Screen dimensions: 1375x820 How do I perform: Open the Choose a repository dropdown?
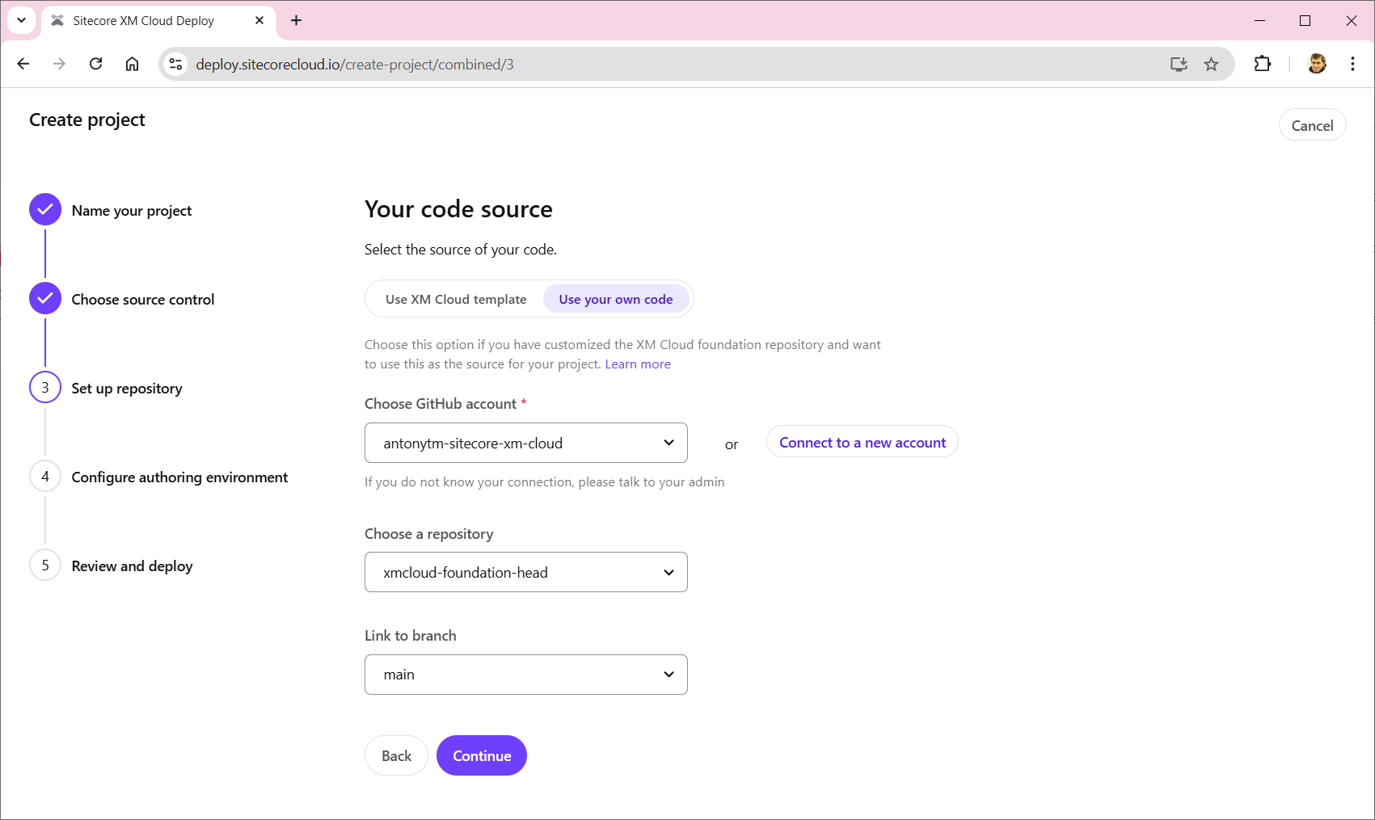tap(525, 572)
